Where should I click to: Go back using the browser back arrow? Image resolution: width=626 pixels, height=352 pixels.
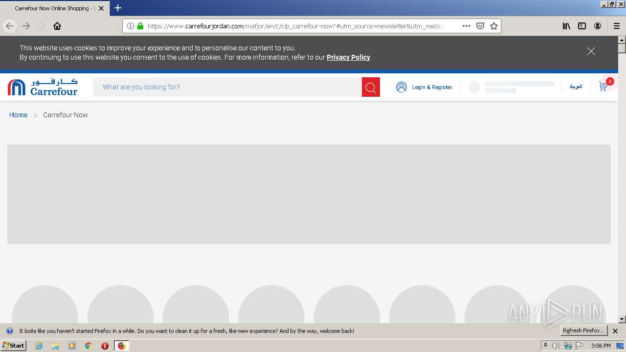(10, 26)
